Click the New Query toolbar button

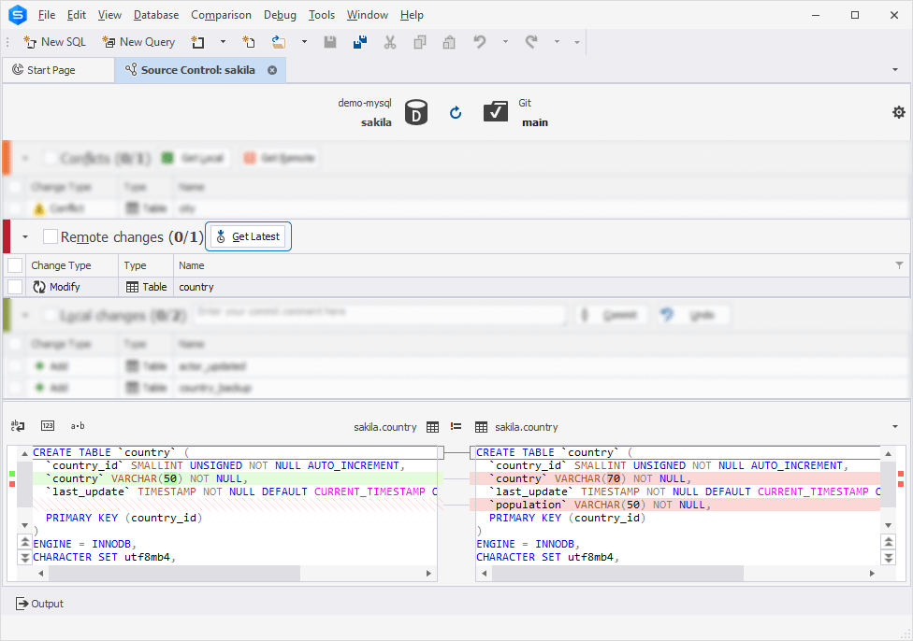coord(138,42)
